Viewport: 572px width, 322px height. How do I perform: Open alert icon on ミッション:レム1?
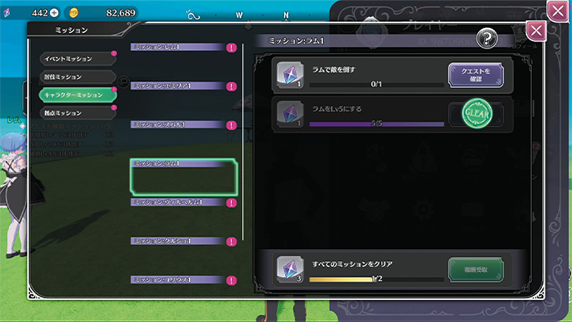[231, 48]
